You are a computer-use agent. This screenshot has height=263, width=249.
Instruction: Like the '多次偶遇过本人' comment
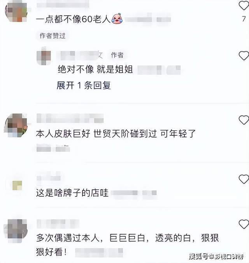pyautogui.click(x=244, y=224)
